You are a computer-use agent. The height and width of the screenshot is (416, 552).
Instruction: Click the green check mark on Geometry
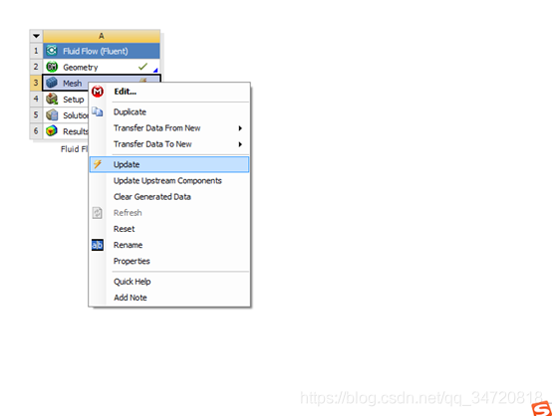142,66
